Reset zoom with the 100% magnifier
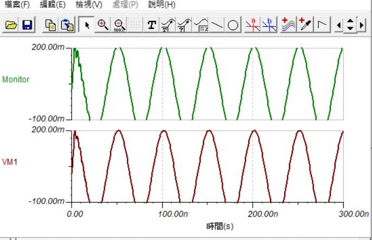The image size is (372, 240). coord(119,24)
